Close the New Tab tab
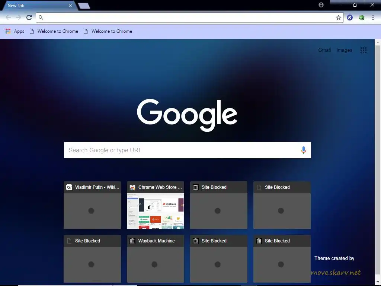The height and width of the screenshot is (286, 381). [x=70, y=5]
